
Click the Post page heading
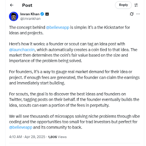click(x=27, y=5)
